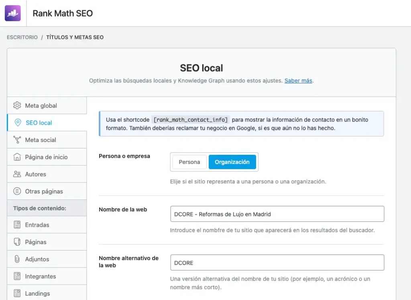Open the Páginas settings tab
411x300 pixels.
[36, 242]
